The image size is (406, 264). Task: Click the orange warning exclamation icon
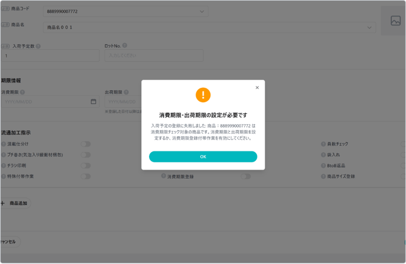tap(203, 95)
